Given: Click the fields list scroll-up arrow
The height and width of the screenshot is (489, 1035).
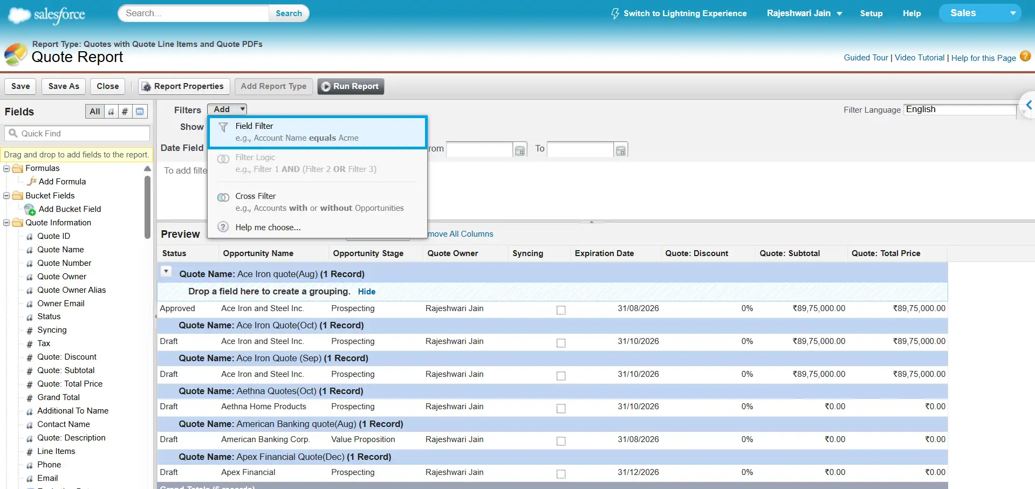Looking at the screenshot, I should (x=147, y=169).
